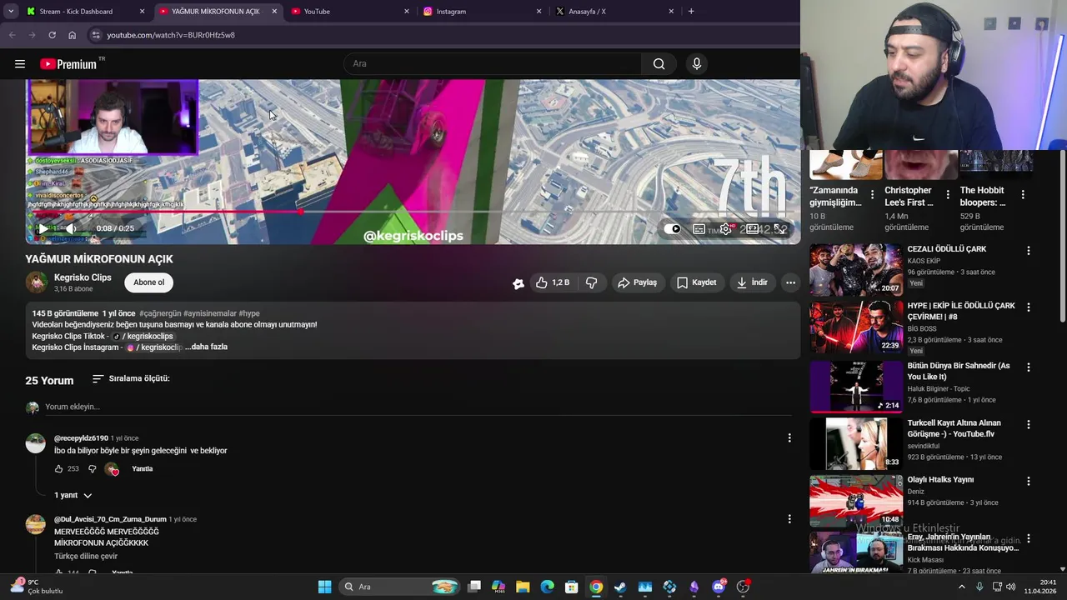1067x600 pixels.
Task: Open player settings gear
Action: coord(727,229)
